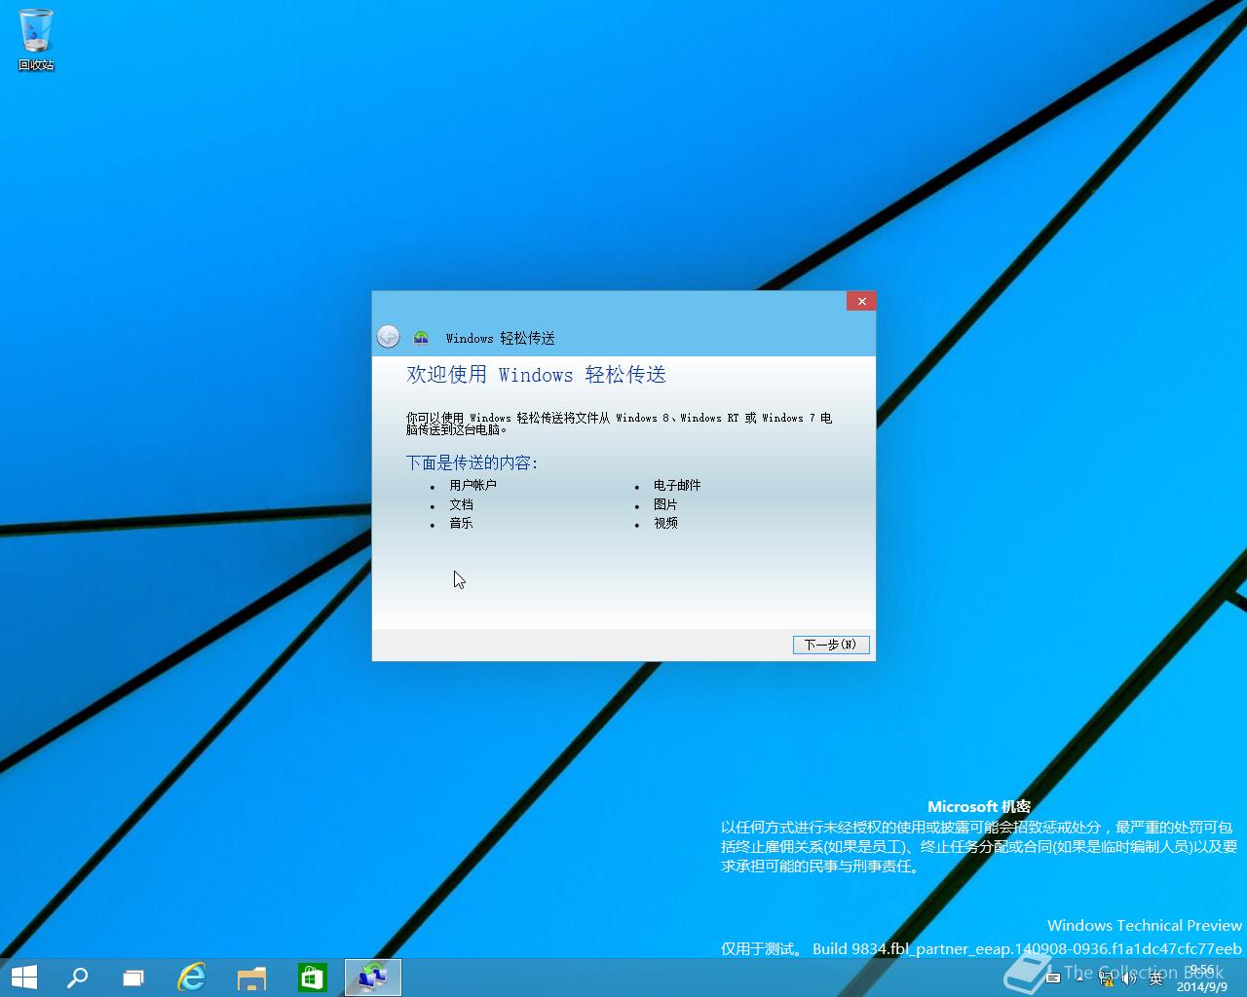
Task: Open the clock showing 2014/9/9
Action: tap(1202, 979)
